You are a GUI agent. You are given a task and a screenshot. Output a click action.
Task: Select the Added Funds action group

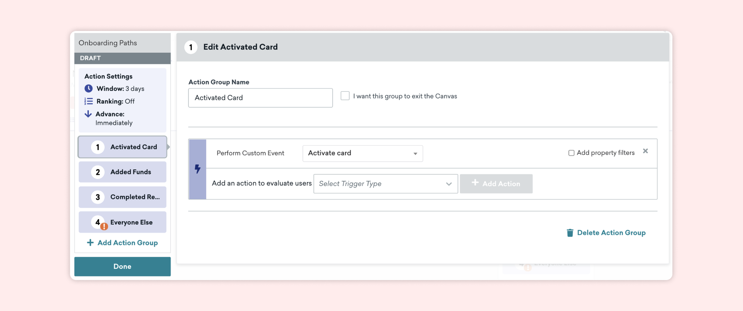coord(122,172)
